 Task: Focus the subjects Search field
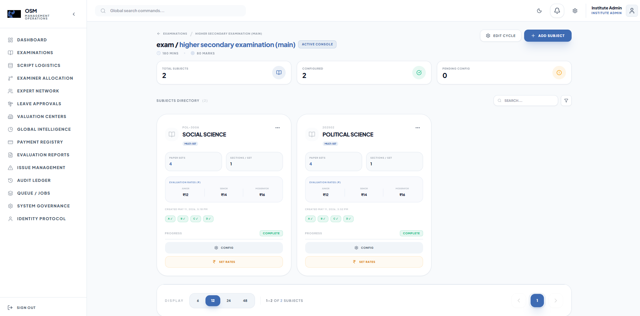526,101
